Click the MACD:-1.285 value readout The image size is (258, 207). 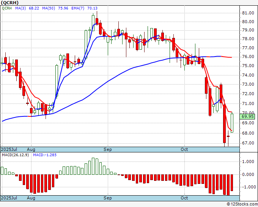pyautogui.click(x=45, y=155)
